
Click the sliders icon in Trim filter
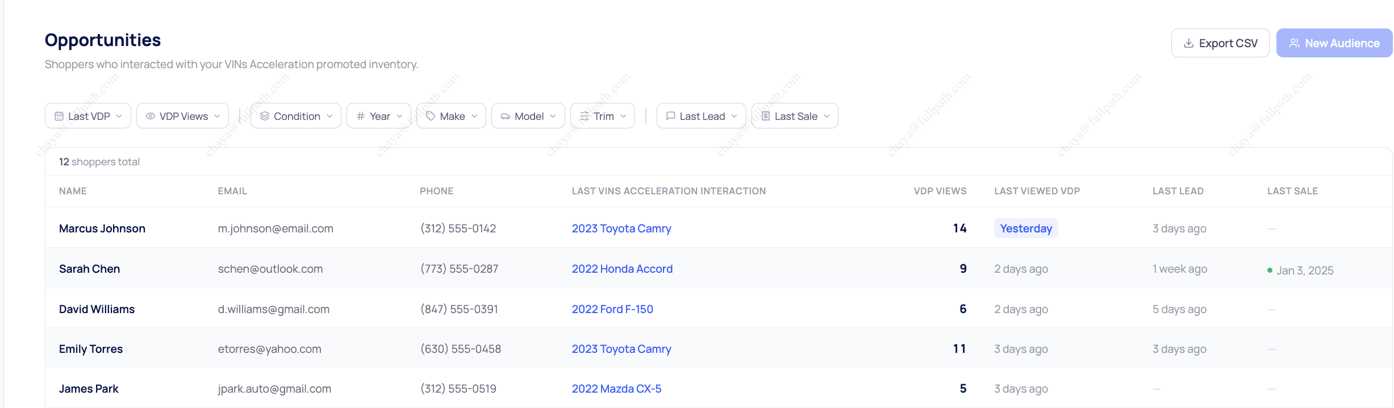point(585,116)
